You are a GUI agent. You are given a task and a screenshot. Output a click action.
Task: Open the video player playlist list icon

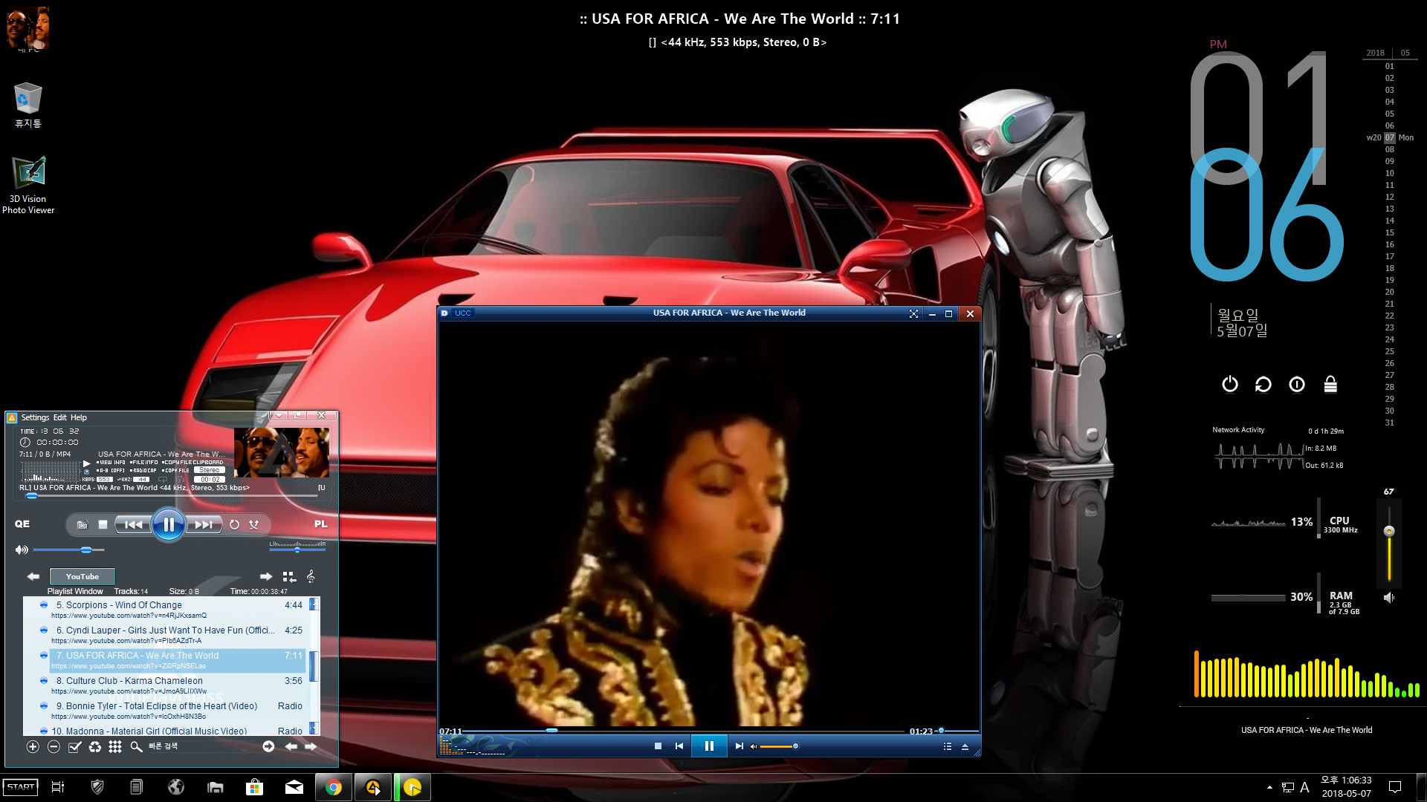pos(948,746)
